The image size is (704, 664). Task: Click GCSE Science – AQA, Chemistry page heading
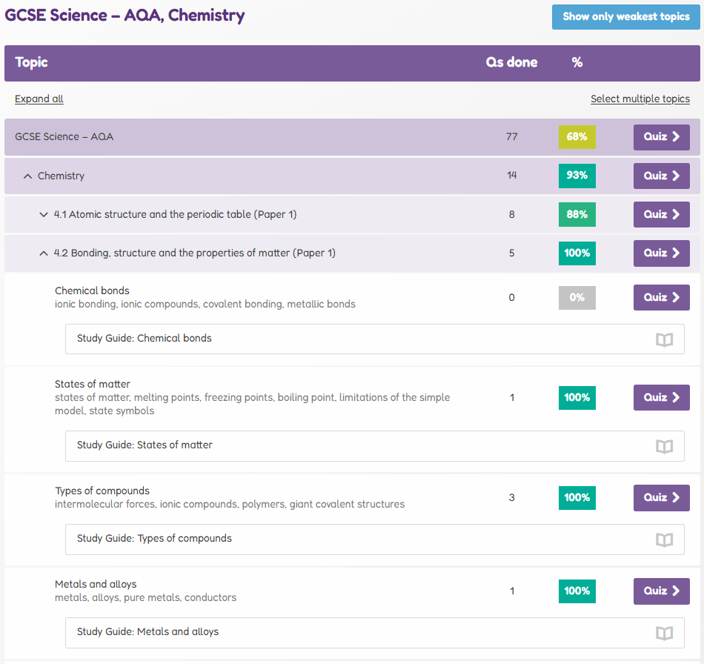pyautogui.click(x=124, y=16)
